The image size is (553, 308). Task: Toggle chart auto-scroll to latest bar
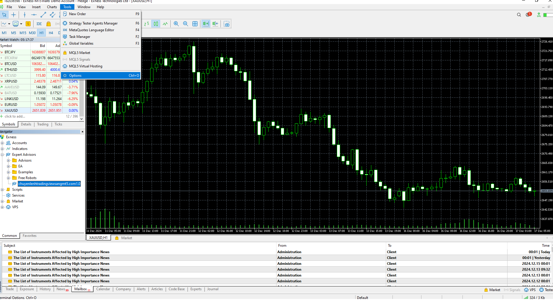(x=206, y=24)
